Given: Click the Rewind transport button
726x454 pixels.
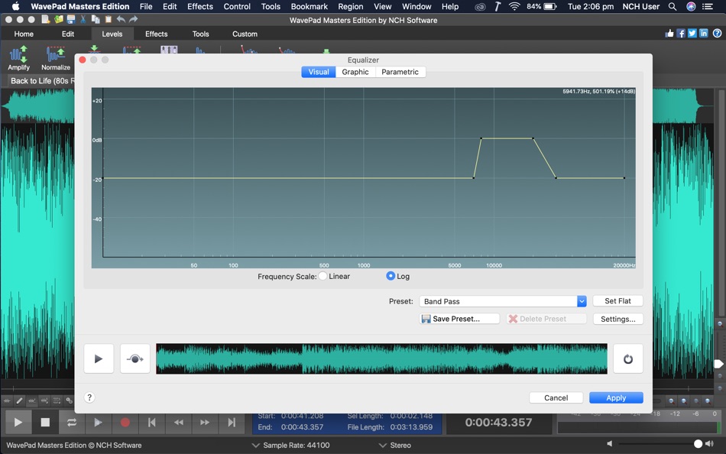Looking at the screenshot, I should (x=178, y=422).
